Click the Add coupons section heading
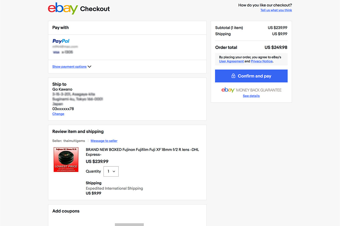 coord(66,211)
